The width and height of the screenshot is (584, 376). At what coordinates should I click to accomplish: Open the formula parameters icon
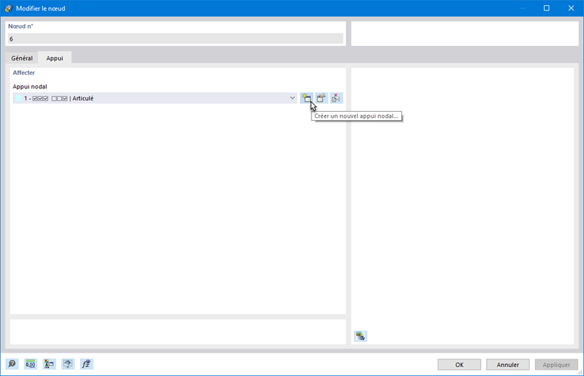(x=87, y=364)
